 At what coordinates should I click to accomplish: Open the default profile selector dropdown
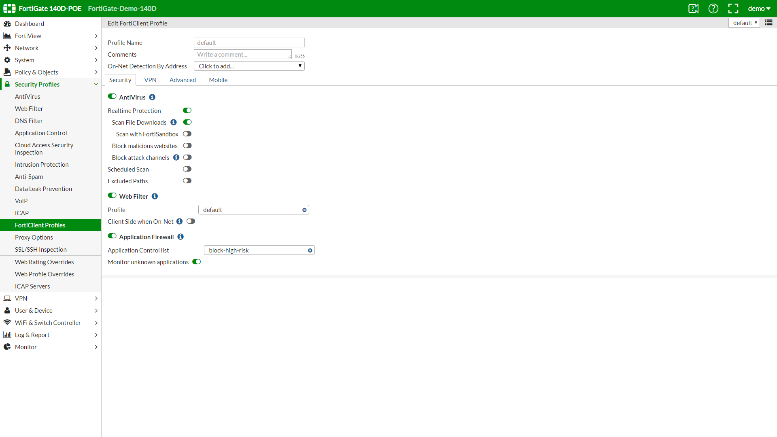click(744, 23)
